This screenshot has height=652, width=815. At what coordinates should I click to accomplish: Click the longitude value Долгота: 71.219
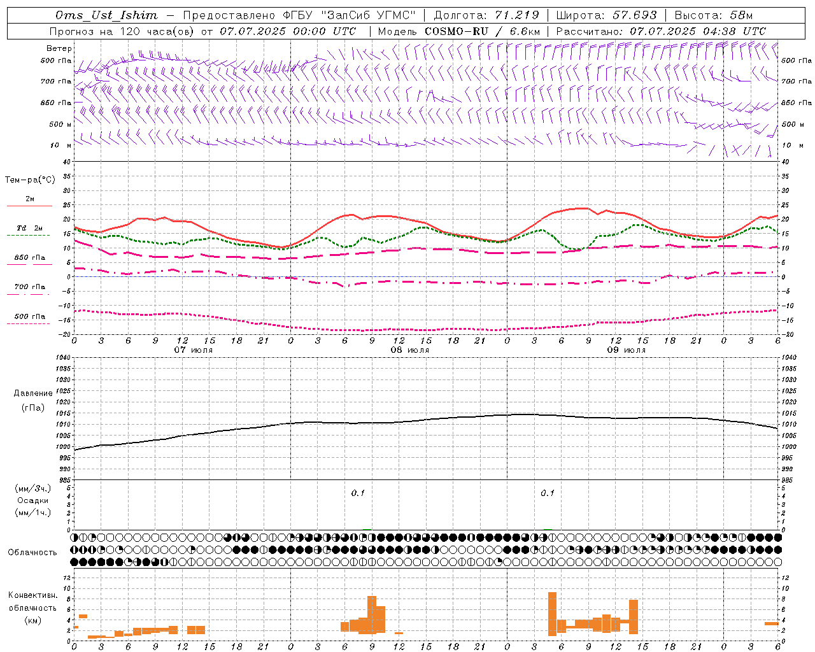point(486,15)
